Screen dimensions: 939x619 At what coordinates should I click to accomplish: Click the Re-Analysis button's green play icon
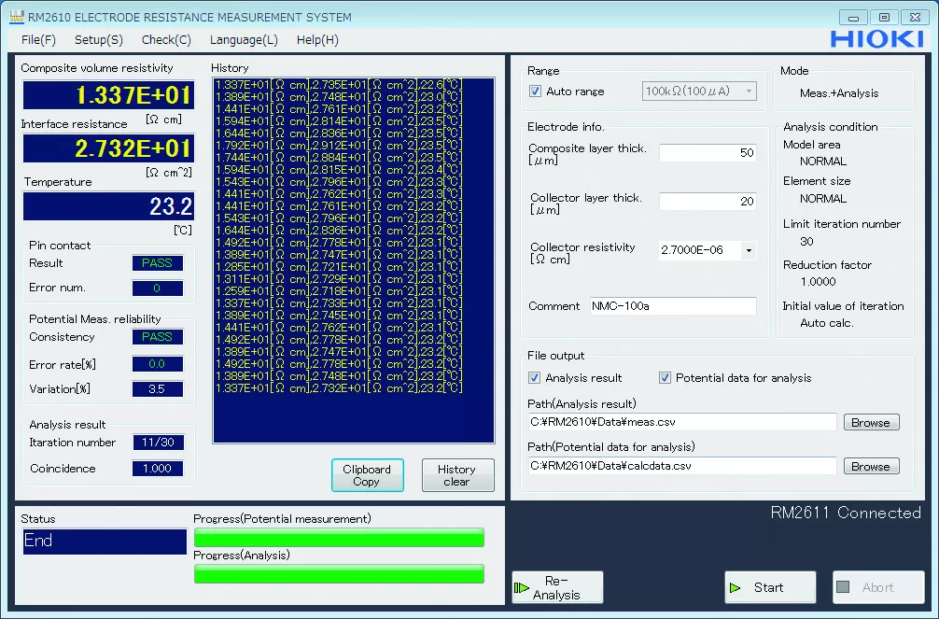click(x=522, y=587)
